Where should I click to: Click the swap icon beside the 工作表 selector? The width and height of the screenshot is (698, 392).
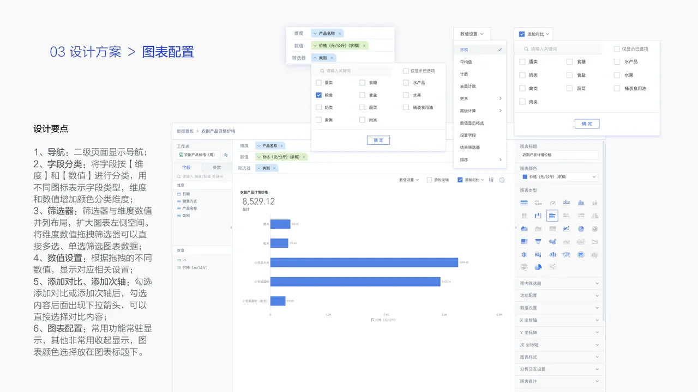226,155
